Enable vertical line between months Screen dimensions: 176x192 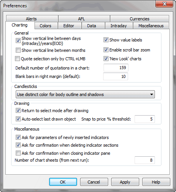pyautogui.click(x=18, y=50)
